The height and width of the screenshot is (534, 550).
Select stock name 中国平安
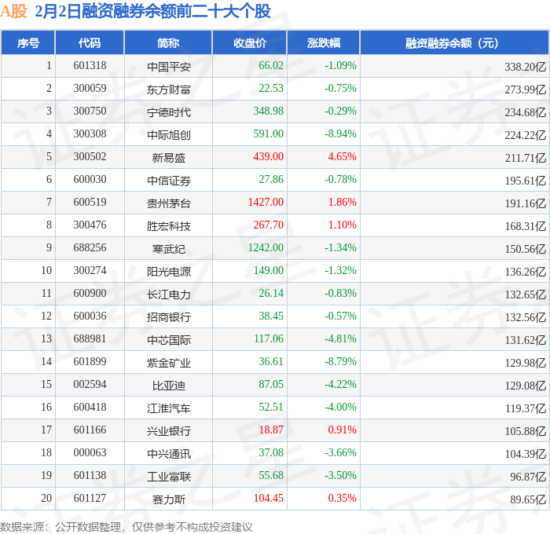[169, 67]
